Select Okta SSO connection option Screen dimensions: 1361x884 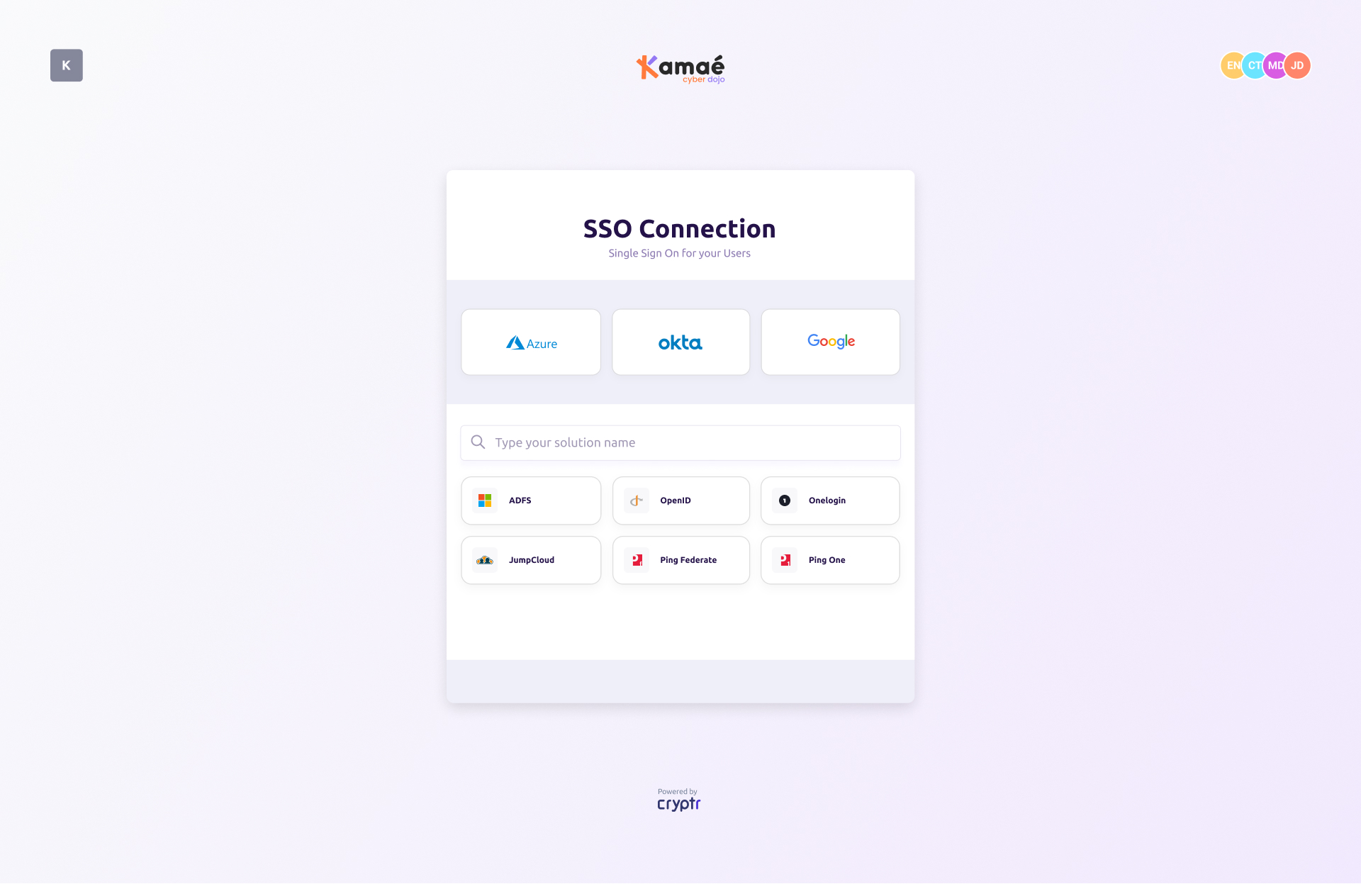pos(680,341)
